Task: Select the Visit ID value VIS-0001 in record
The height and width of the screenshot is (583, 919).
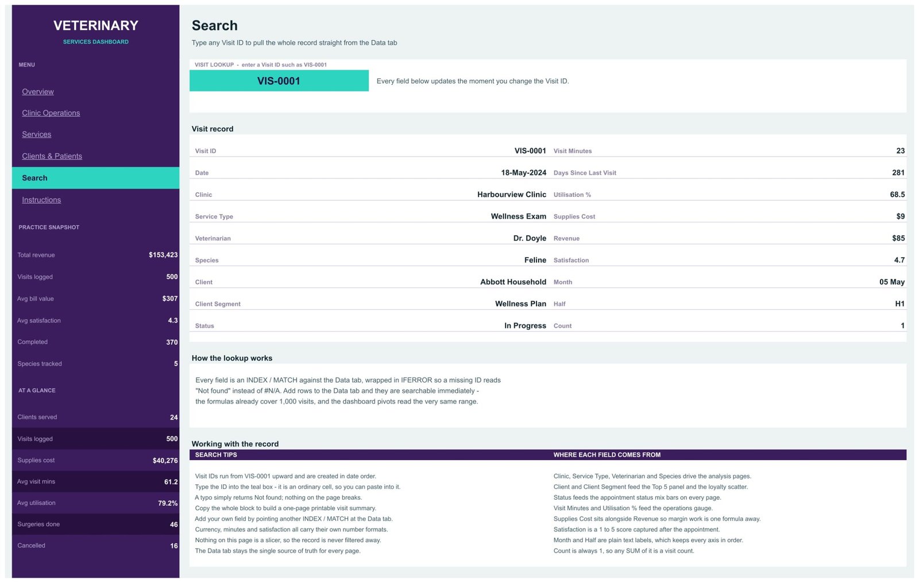Action: [530, 151]
